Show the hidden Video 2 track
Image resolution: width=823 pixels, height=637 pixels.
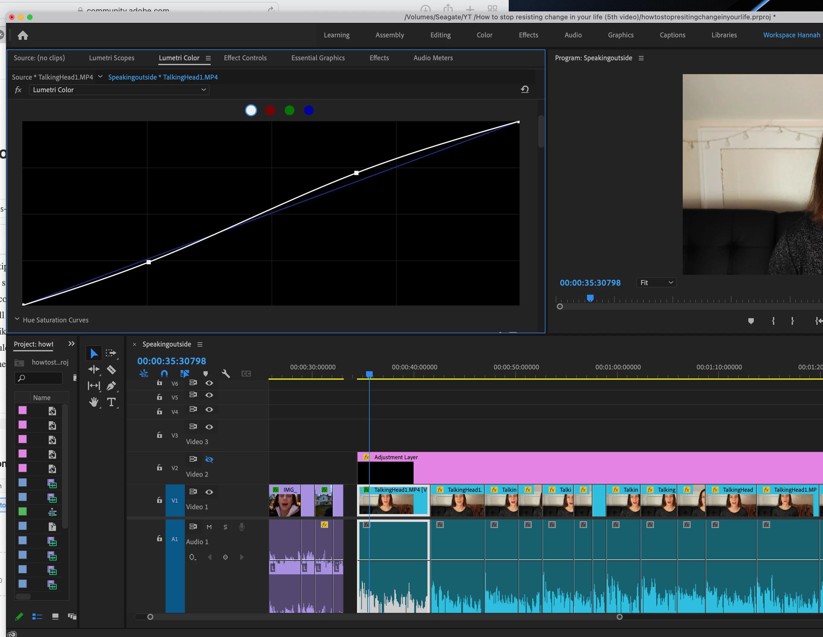pyautogui.click(x=209, y=459)
